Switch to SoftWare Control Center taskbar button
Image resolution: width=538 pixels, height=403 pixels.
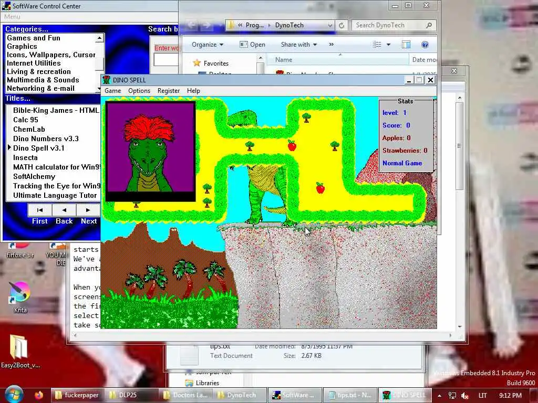coord(295,395)
